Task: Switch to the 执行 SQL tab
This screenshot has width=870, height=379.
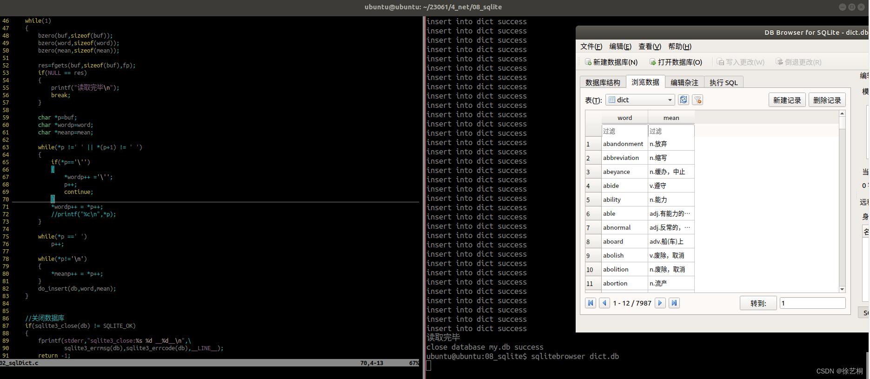Action: tap(724, 82)
